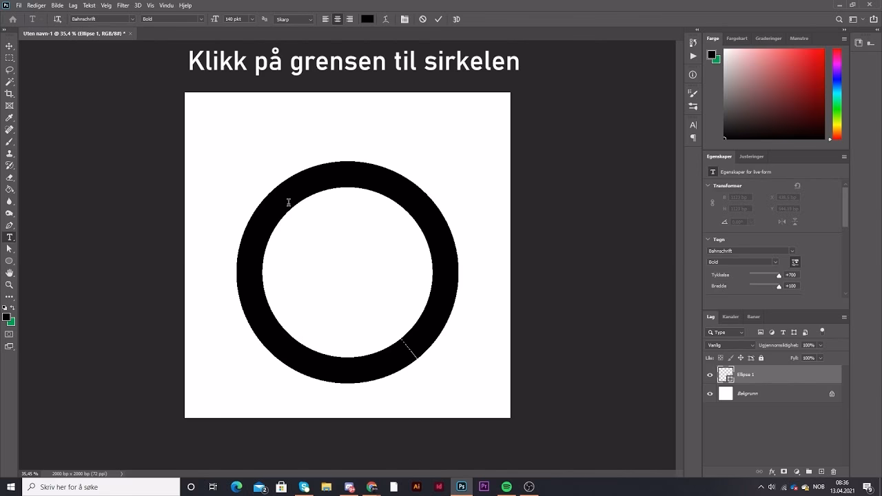Select the Eyedropper tool
The width and height of the screenshot is (882, 496).
pyautogui.click(x=9, y=117)
